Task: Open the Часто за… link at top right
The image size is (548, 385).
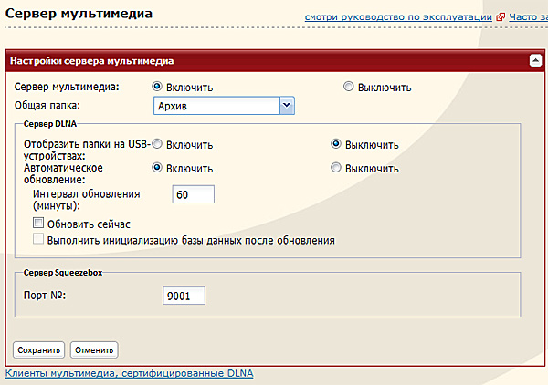Action: (x=528, y=16)
